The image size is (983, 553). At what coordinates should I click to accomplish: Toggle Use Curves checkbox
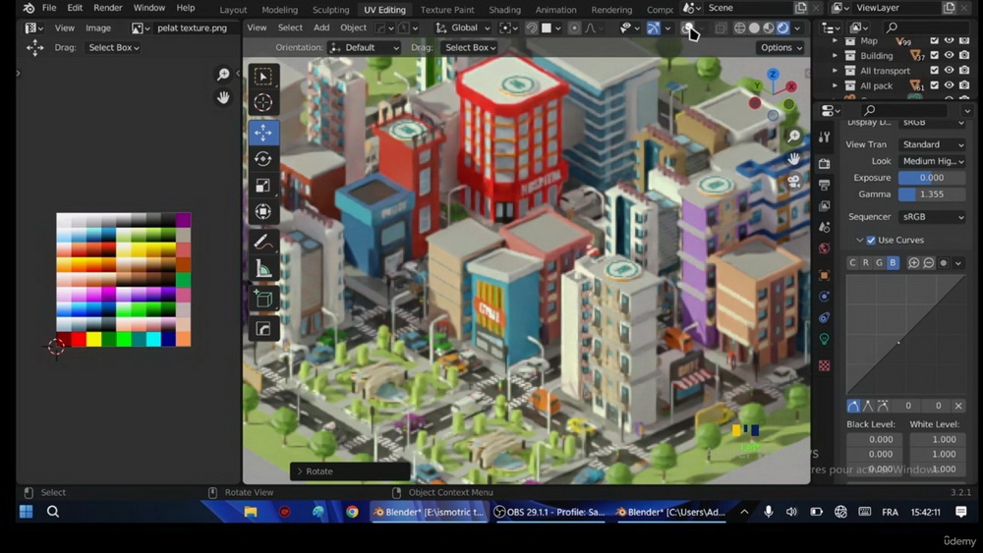[871, 241]
